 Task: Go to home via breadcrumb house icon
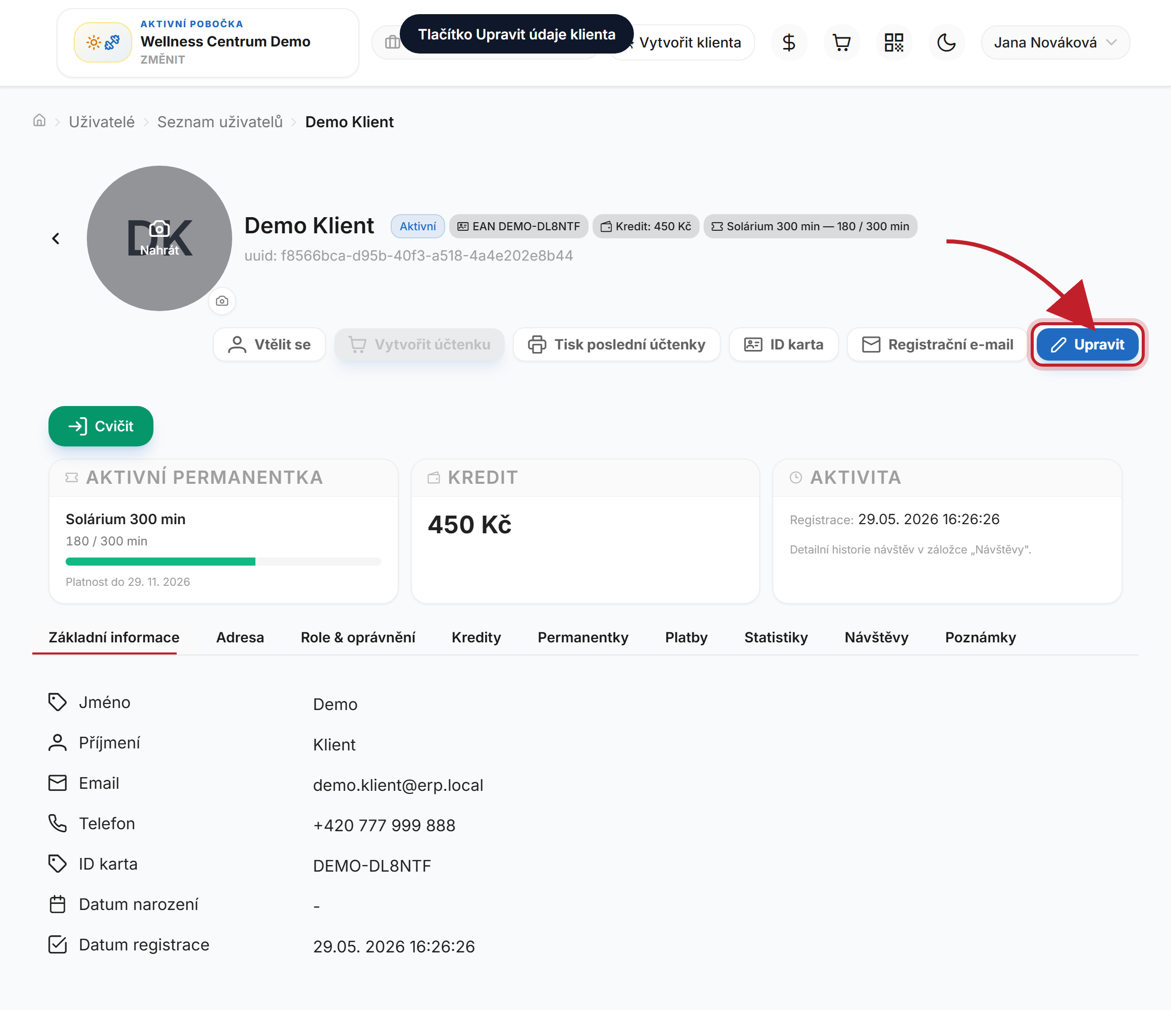coord(39,121)
